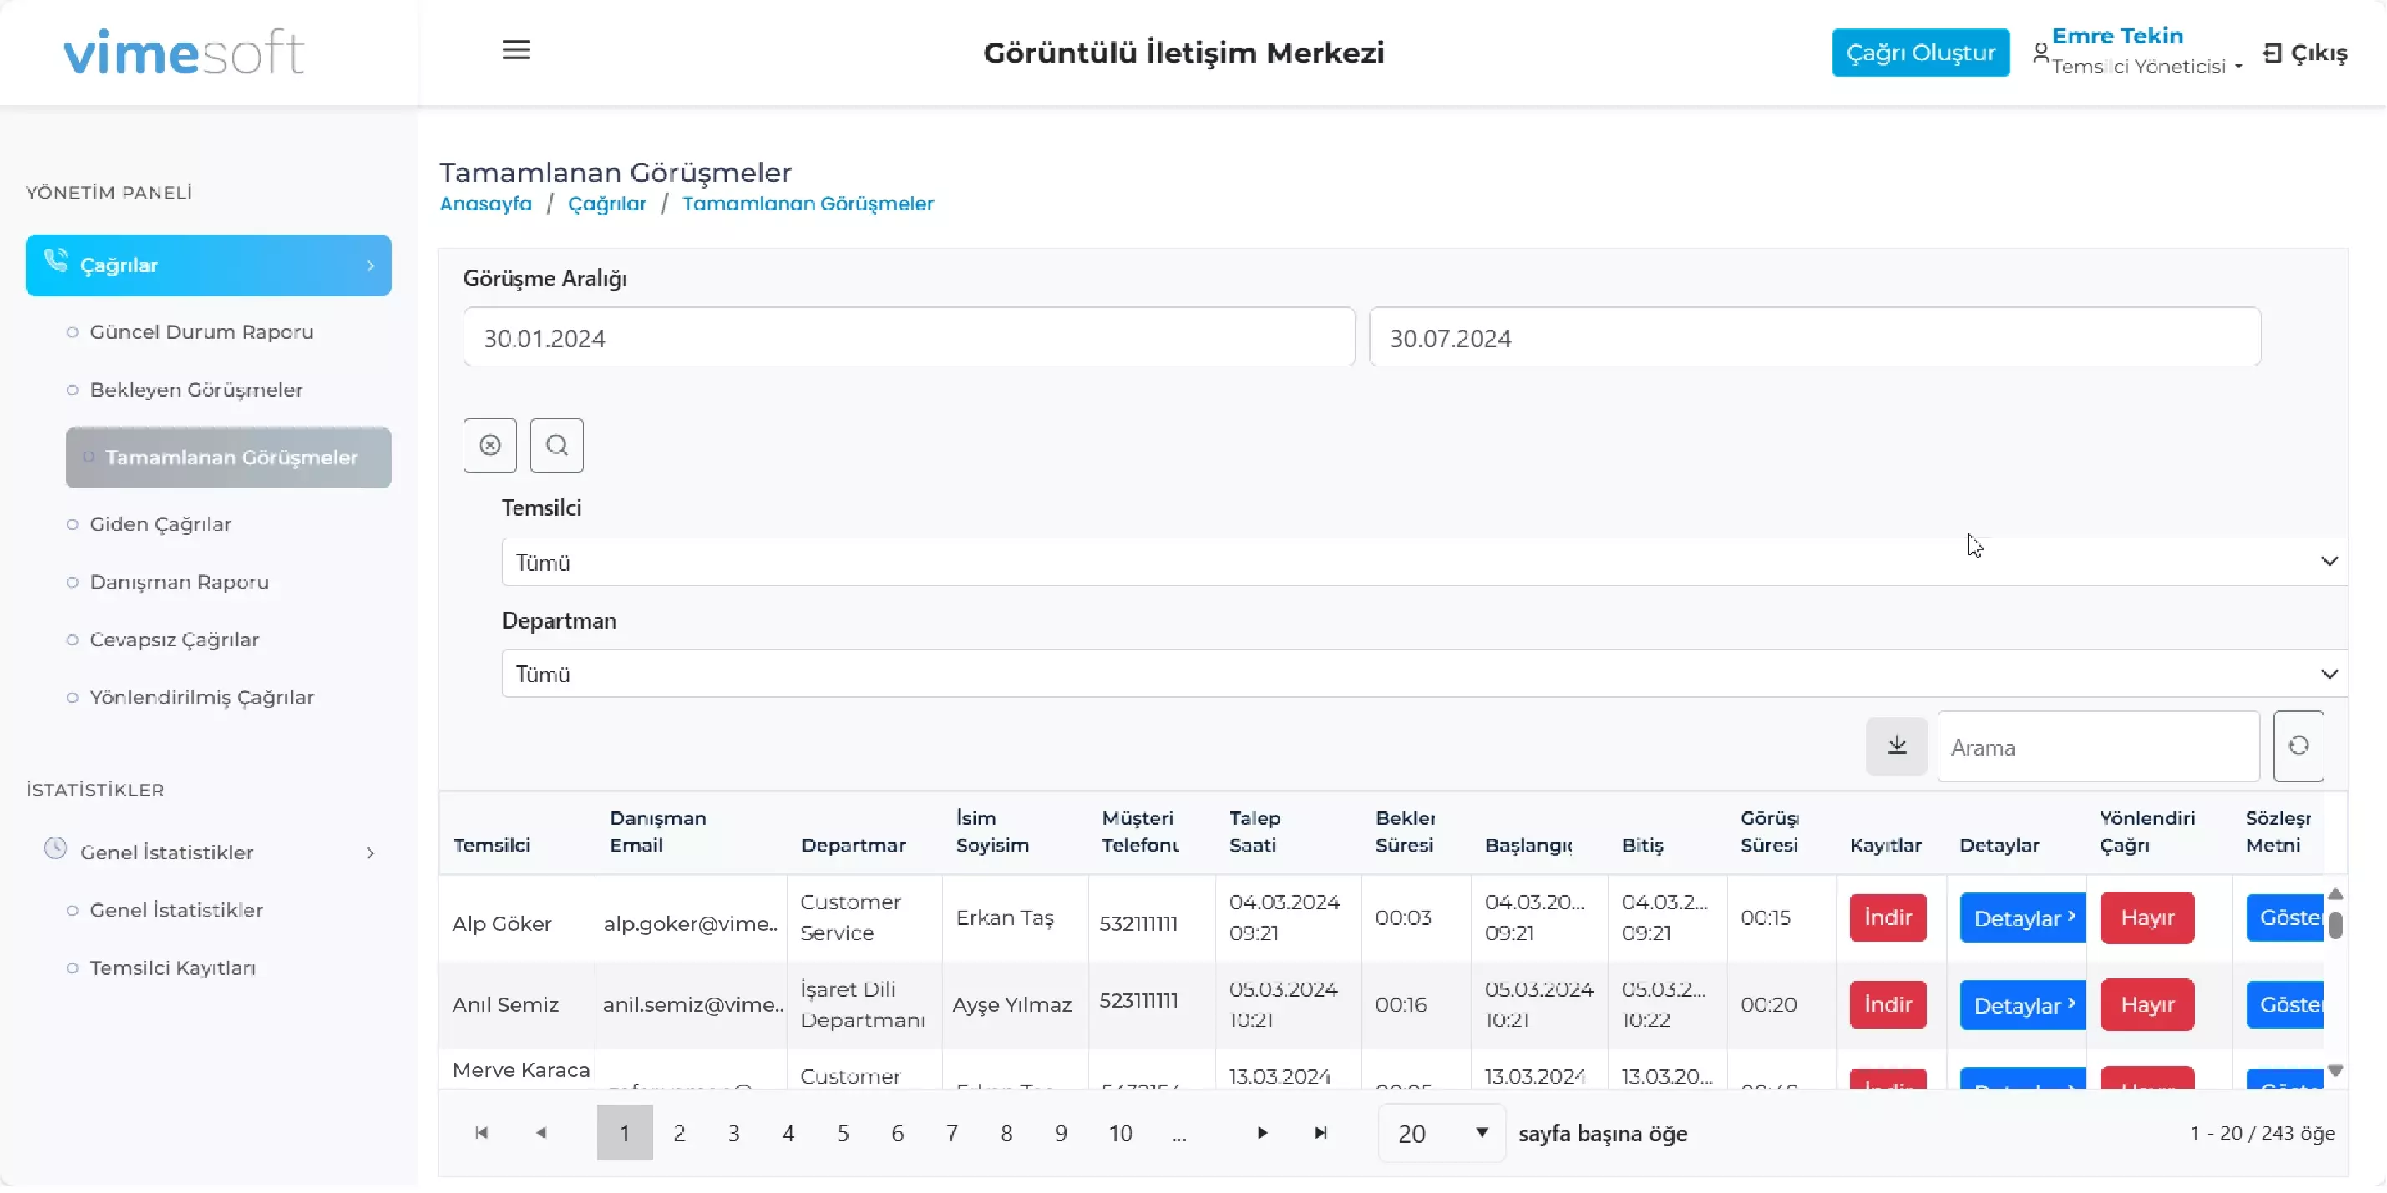Screen dimensions: 2387x1193
Task: Click the table vertical scrollbar thumb
Action: (2335, 926)
